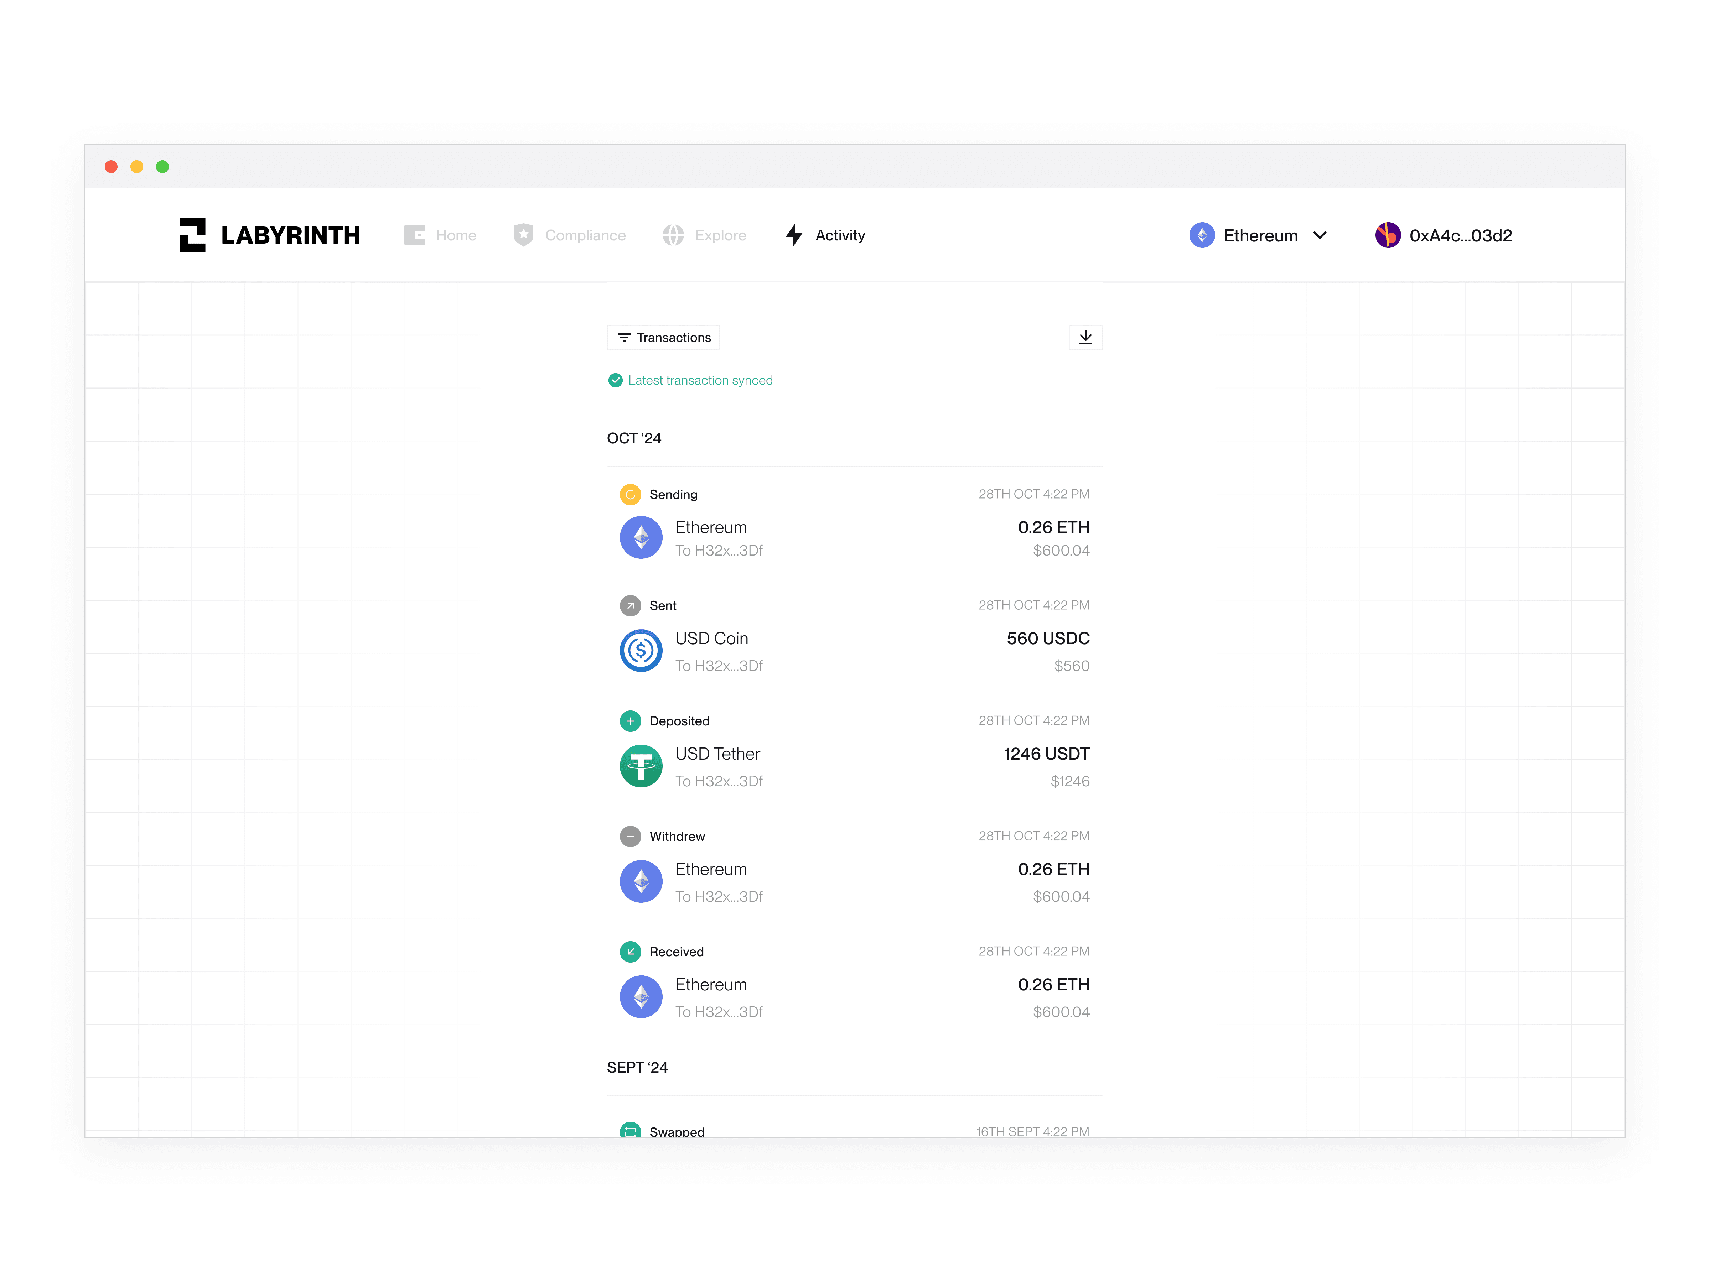Click the wallet avatar icon
The height and width of the screenshot is (1282, 1710).
click(1388, 235)
